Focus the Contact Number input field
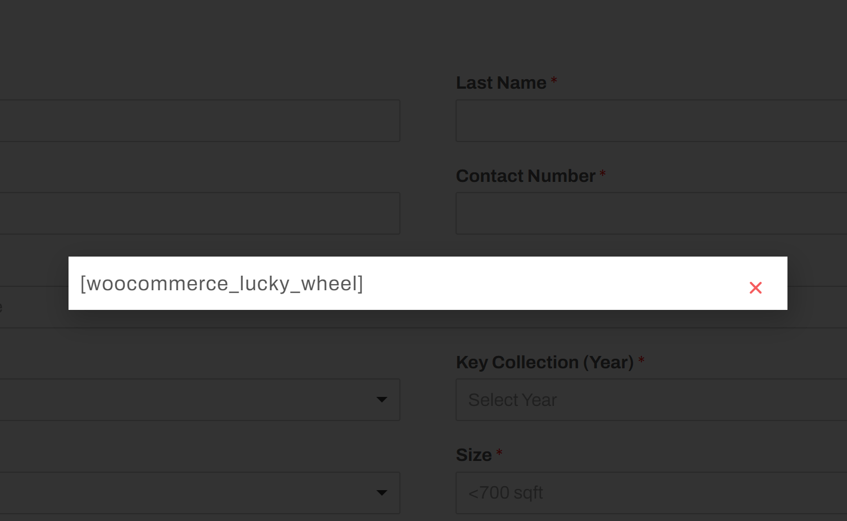Viewport: 847px width, 521px height. pyautogui.click(x=651, y=213)
